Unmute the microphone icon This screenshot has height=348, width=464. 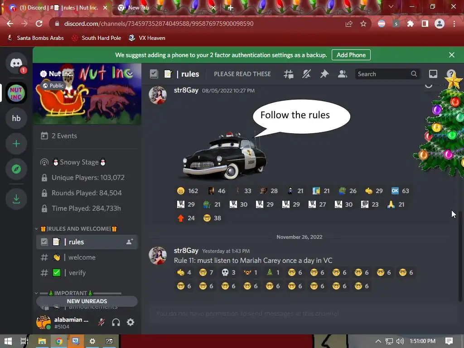pyautogui.click(x=101, y=322)
